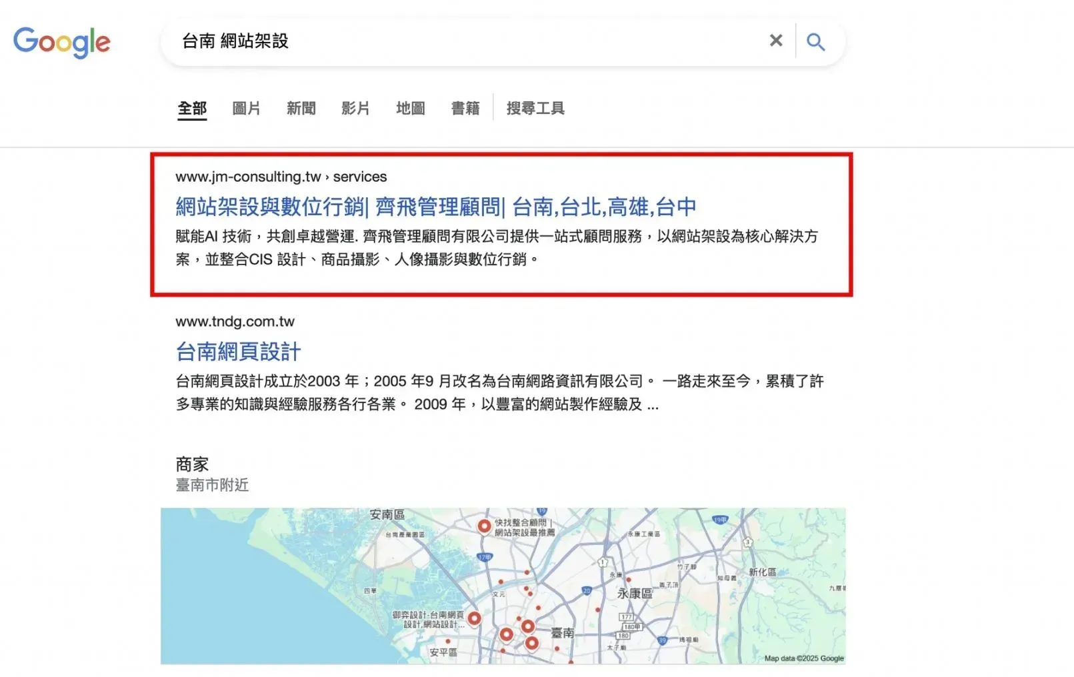Click the www.jm-consulting.tw › services URL
The image size is (1074, 677).
(x=281, y=177)
